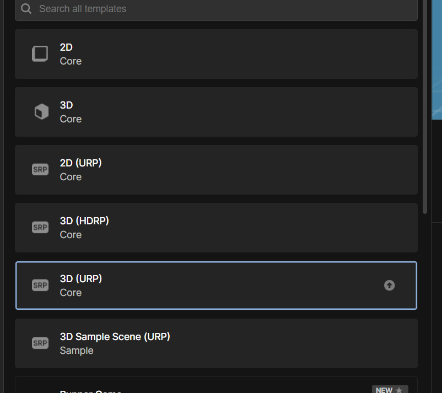Pick the 2D (URP) template name

click(80, 163)
